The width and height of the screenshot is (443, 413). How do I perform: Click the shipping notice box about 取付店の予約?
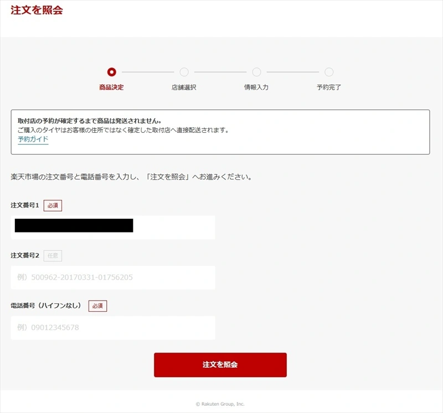[221, 128]
